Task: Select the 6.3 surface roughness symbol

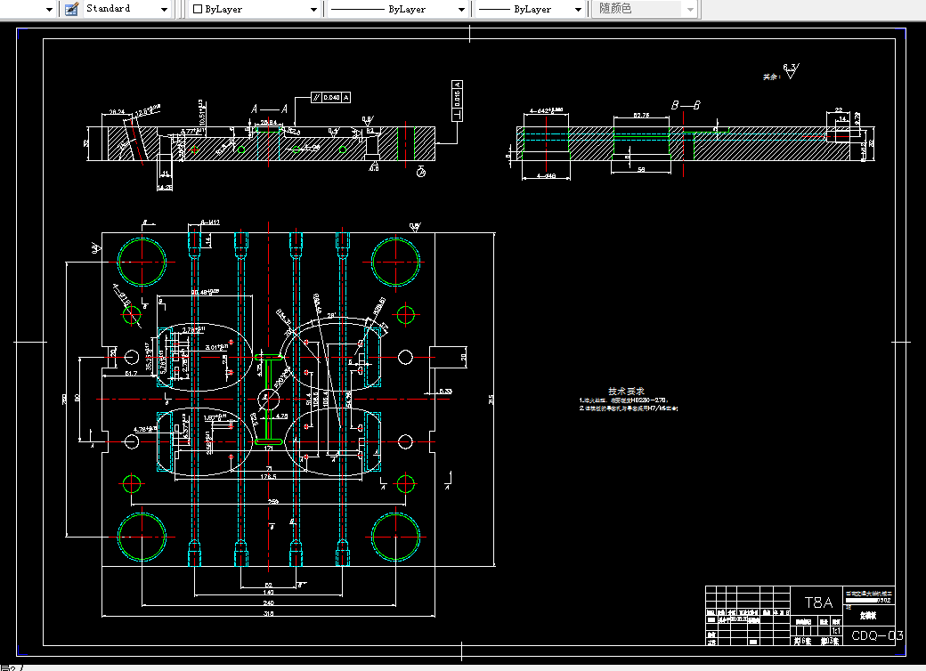Action: (791, 71)
